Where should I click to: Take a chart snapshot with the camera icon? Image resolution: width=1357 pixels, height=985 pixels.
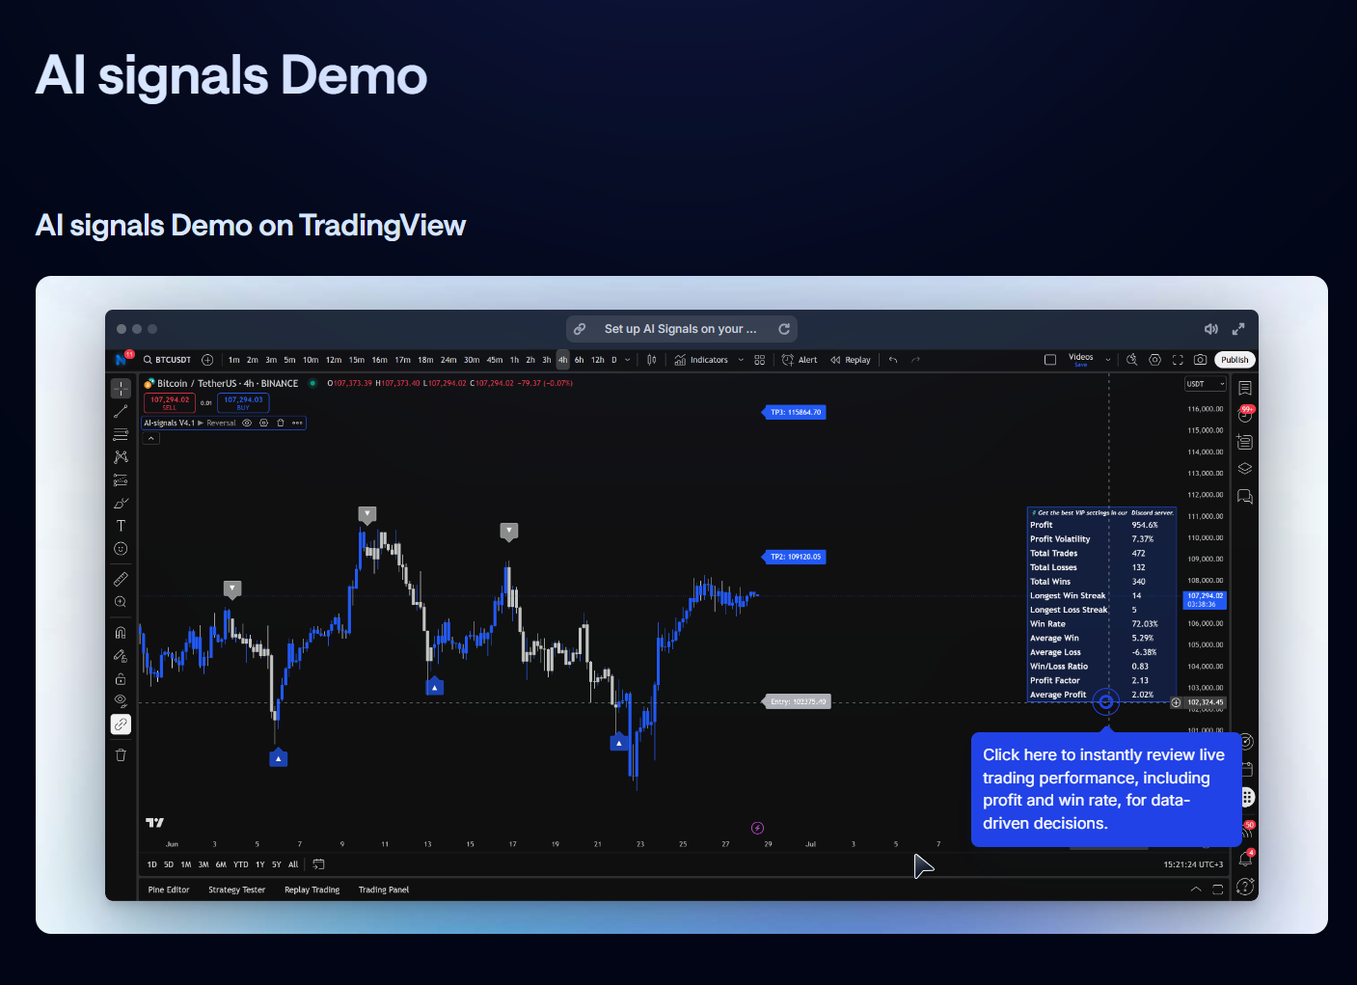[x=1201, y=359]
